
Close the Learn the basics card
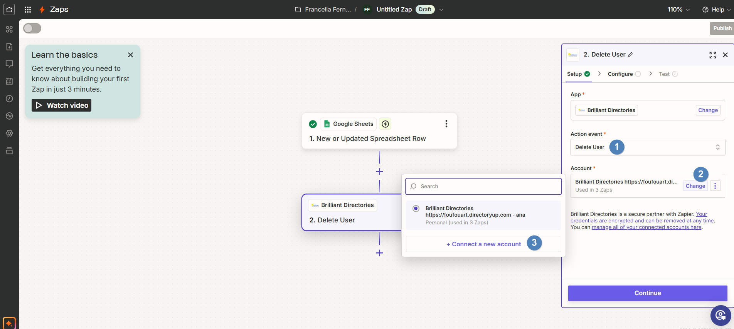point(130,55)
